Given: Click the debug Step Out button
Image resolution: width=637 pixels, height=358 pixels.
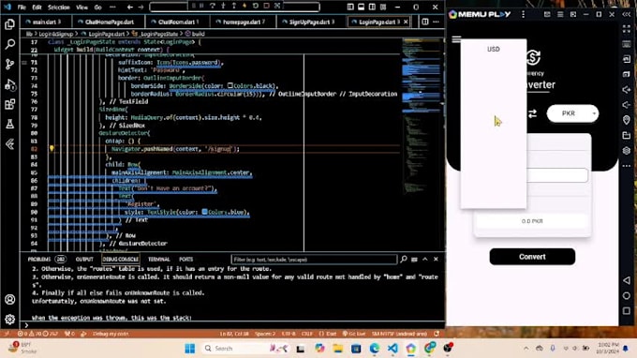Looking at the screenshot, I should coord(233,6).
